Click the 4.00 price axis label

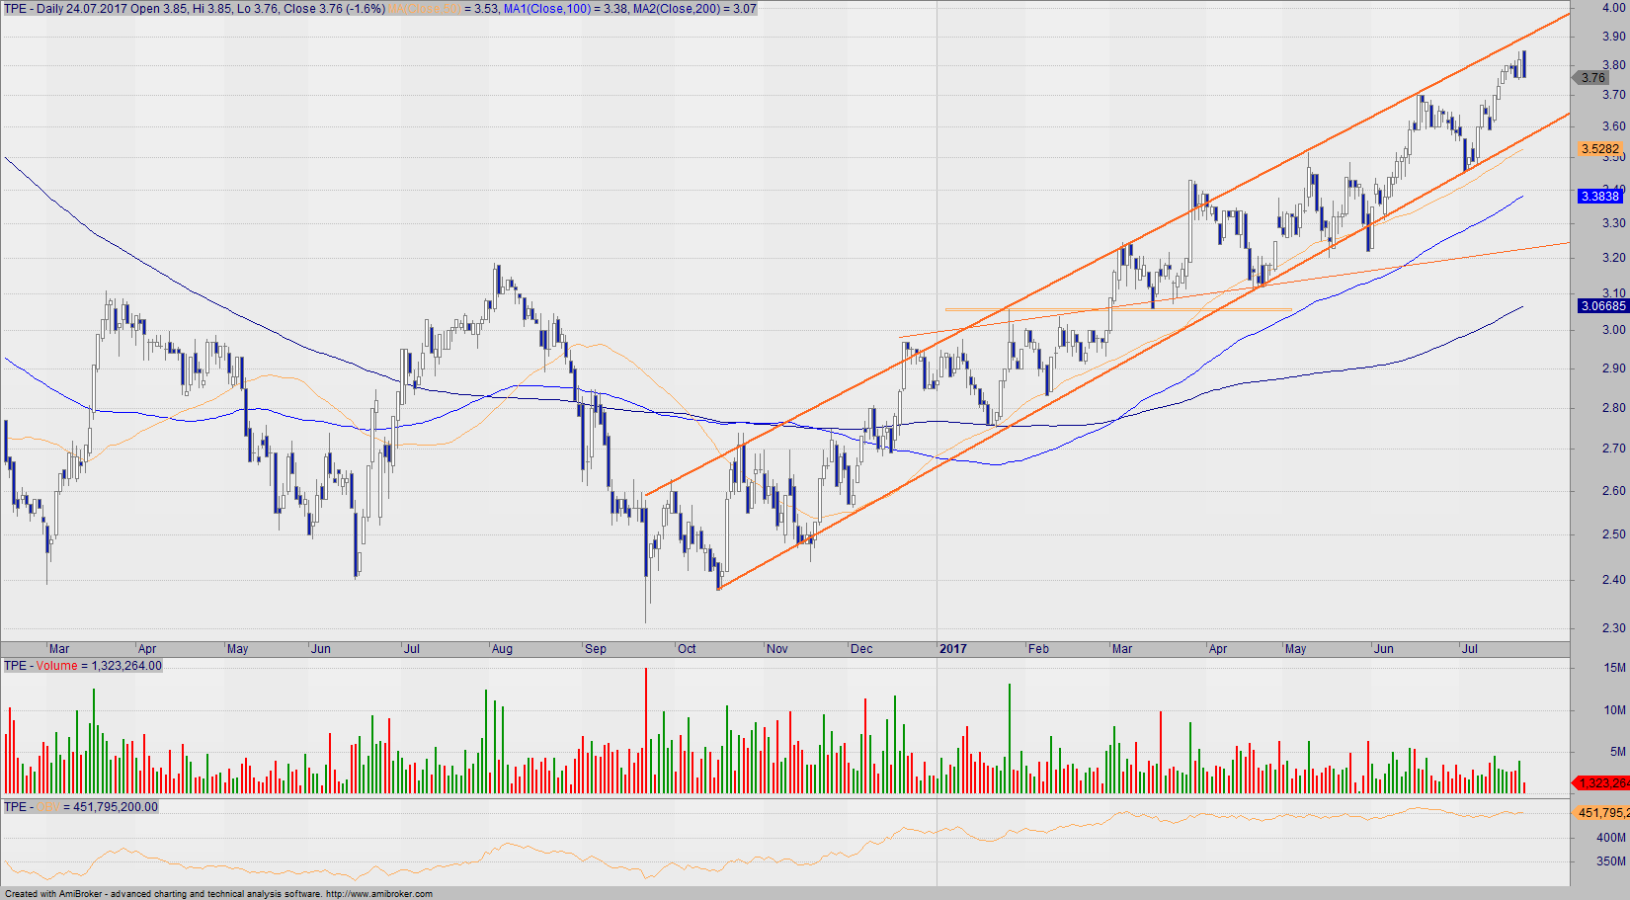[x=1613, y=8]
